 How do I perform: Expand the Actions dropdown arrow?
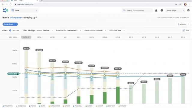click(189, 24)
